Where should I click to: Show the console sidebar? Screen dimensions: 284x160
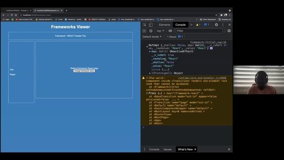point(144,31)
